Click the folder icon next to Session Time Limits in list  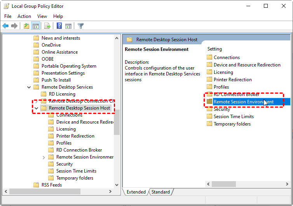tap(209, 116)
